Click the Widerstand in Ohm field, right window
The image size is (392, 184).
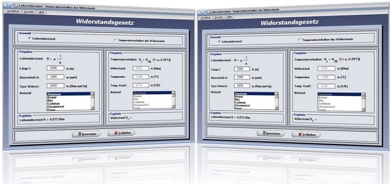[326, 69]
